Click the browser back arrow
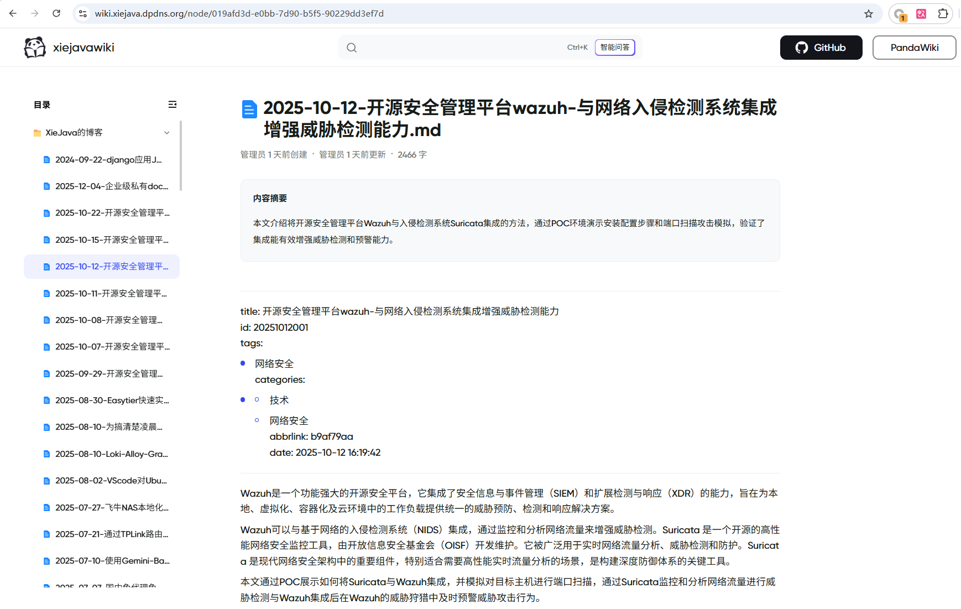This screenshot has width=961, height=609. coord(12,13)
